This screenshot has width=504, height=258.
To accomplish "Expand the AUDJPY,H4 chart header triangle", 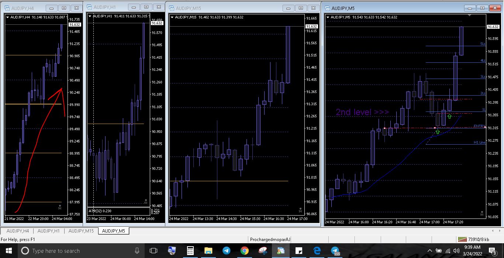I will pyautogui.click(x=7, y=17).
